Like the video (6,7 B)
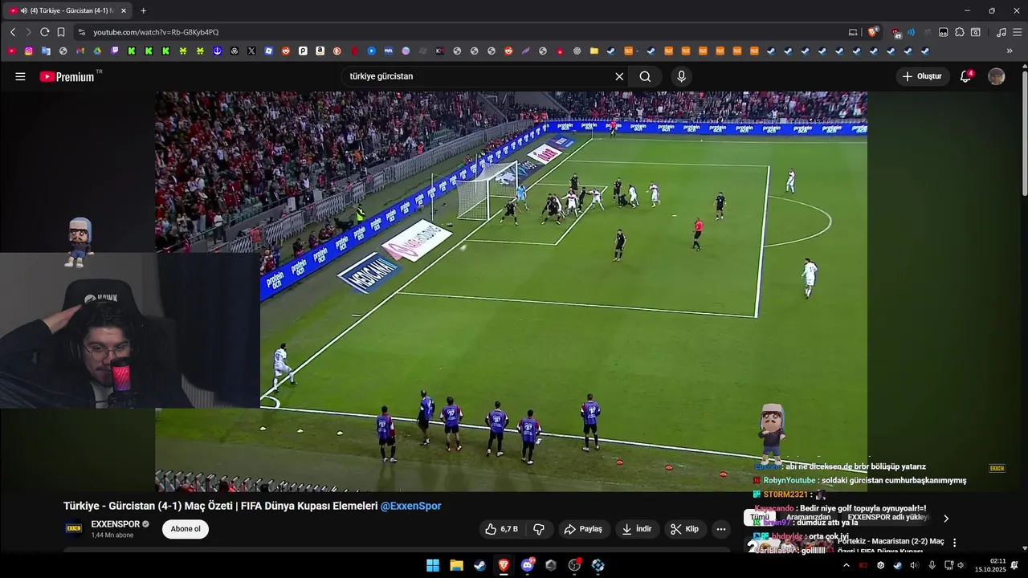The height and width of the screenshot is (578, 1028). coord(501,529)
